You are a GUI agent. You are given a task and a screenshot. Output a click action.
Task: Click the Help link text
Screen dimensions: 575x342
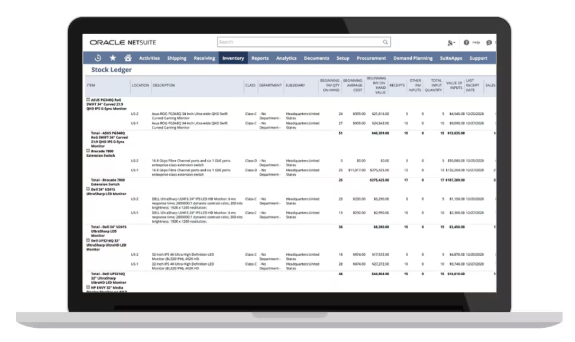pos(476,43)
